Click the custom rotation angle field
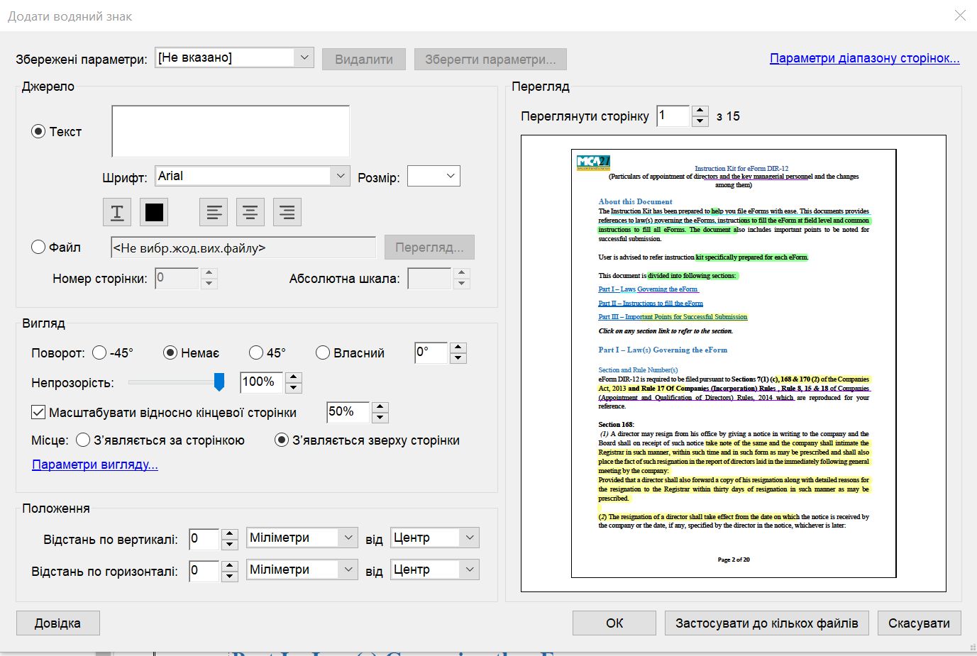Image resolution: width=977 pixels, height=656 pixels. click(431, 352)
